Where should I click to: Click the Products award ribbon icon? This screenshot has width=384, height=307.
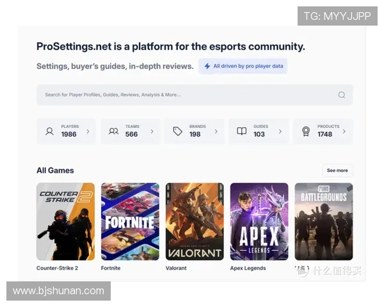[306, 131]
